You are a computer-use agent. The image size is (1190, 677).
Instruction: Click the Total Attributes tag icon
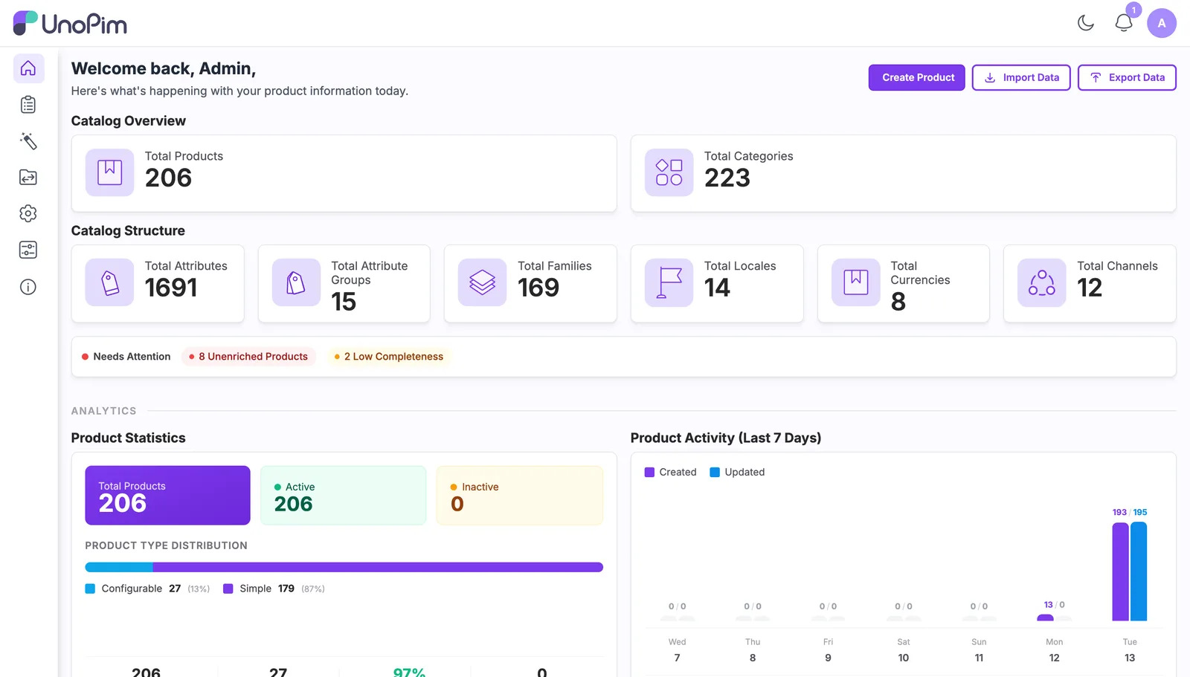coord(109,282)
